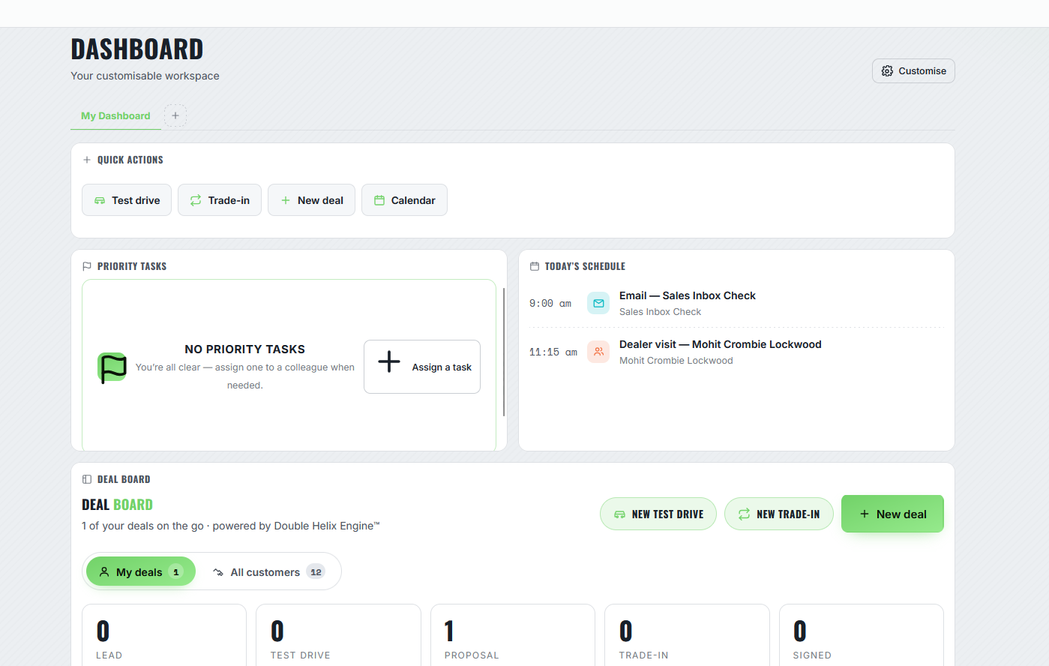Click the calendar icon on Calendar button
The width and height of the screenshot is (1049, 666).
pos(379,200)
